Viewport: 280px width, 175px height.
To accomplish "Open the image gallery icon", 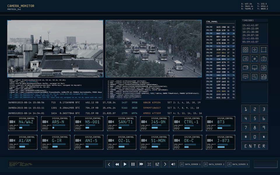I will click(246, 59).
